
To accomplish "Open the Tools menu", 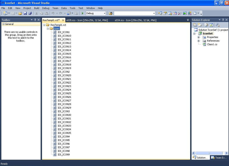I will (72, 8).
